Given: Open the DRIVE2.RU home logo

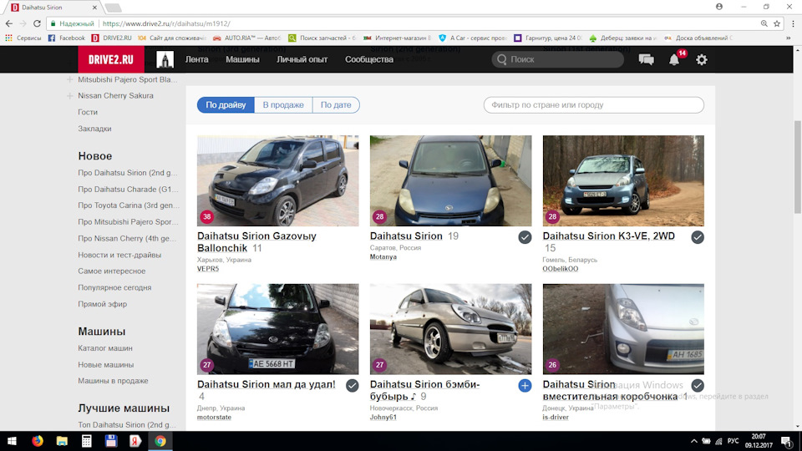Looking at the screenshot, I should pyautogui.click(x=110, y=59).
